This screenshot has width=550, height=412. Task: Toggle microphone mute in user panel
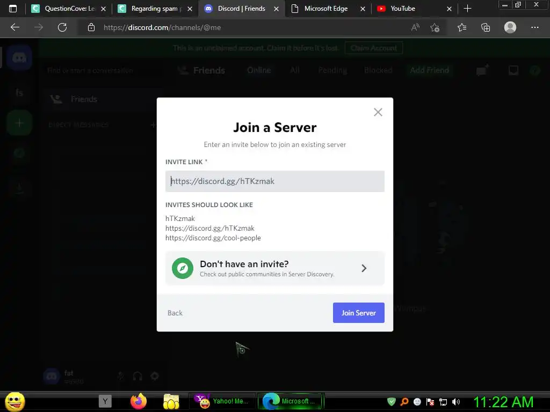pyautogui.click(x=121, y=376)
